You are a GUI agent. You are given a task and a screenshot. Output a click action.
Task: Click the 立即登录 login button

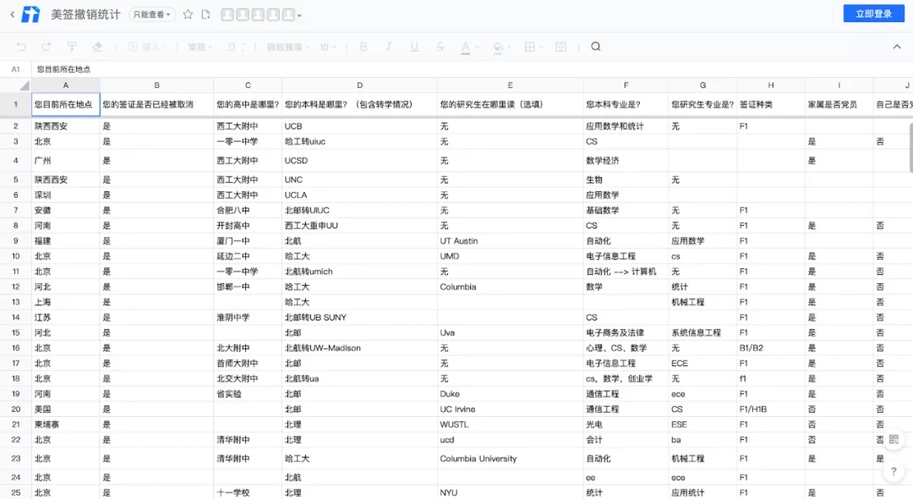[873, 14]
